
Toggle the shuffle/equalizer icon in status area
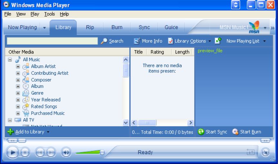(x=251, y=152)
